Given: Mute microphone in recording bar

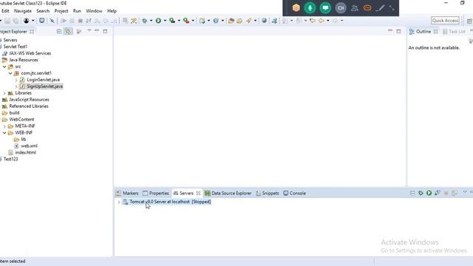Looking at the screenshot, I should tap(310, 8).
